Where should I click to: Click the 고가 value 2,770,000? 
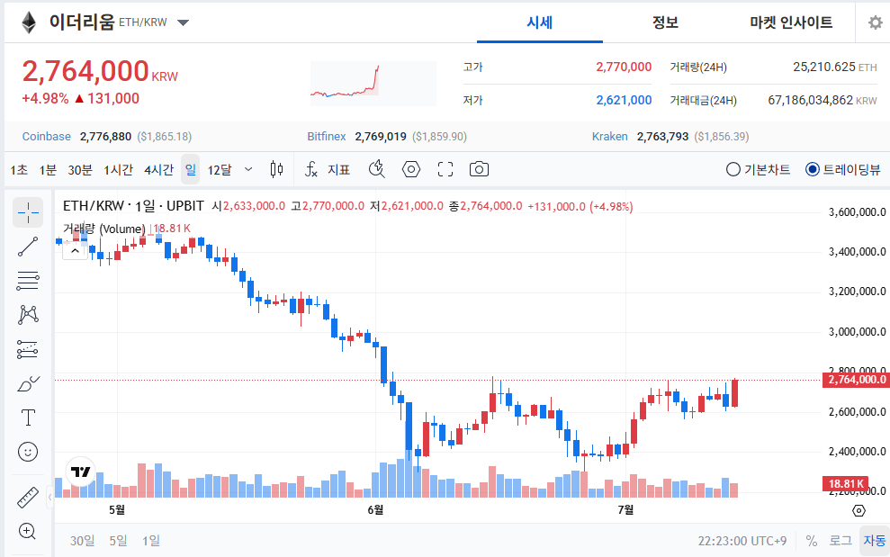click(x=624, y=67)
